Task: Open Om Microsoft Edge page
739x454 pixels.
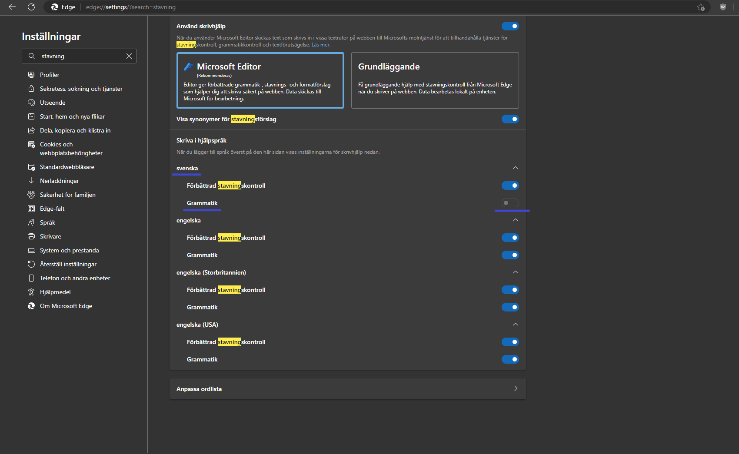Action: (x=66, y=306)
